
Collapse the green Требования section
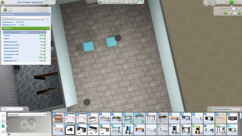pyautogui.click(x=26, y=28)
